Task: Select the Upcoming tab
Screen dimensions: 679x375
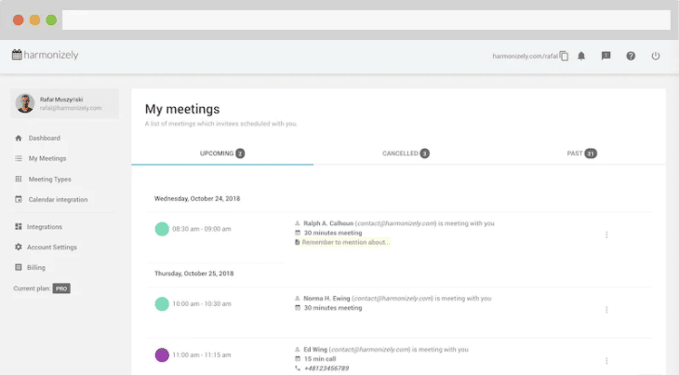Action: point(222,154)
